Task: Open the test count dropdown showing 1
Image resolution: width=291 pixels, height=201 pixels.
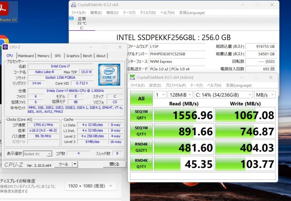Action: point(160,95)
